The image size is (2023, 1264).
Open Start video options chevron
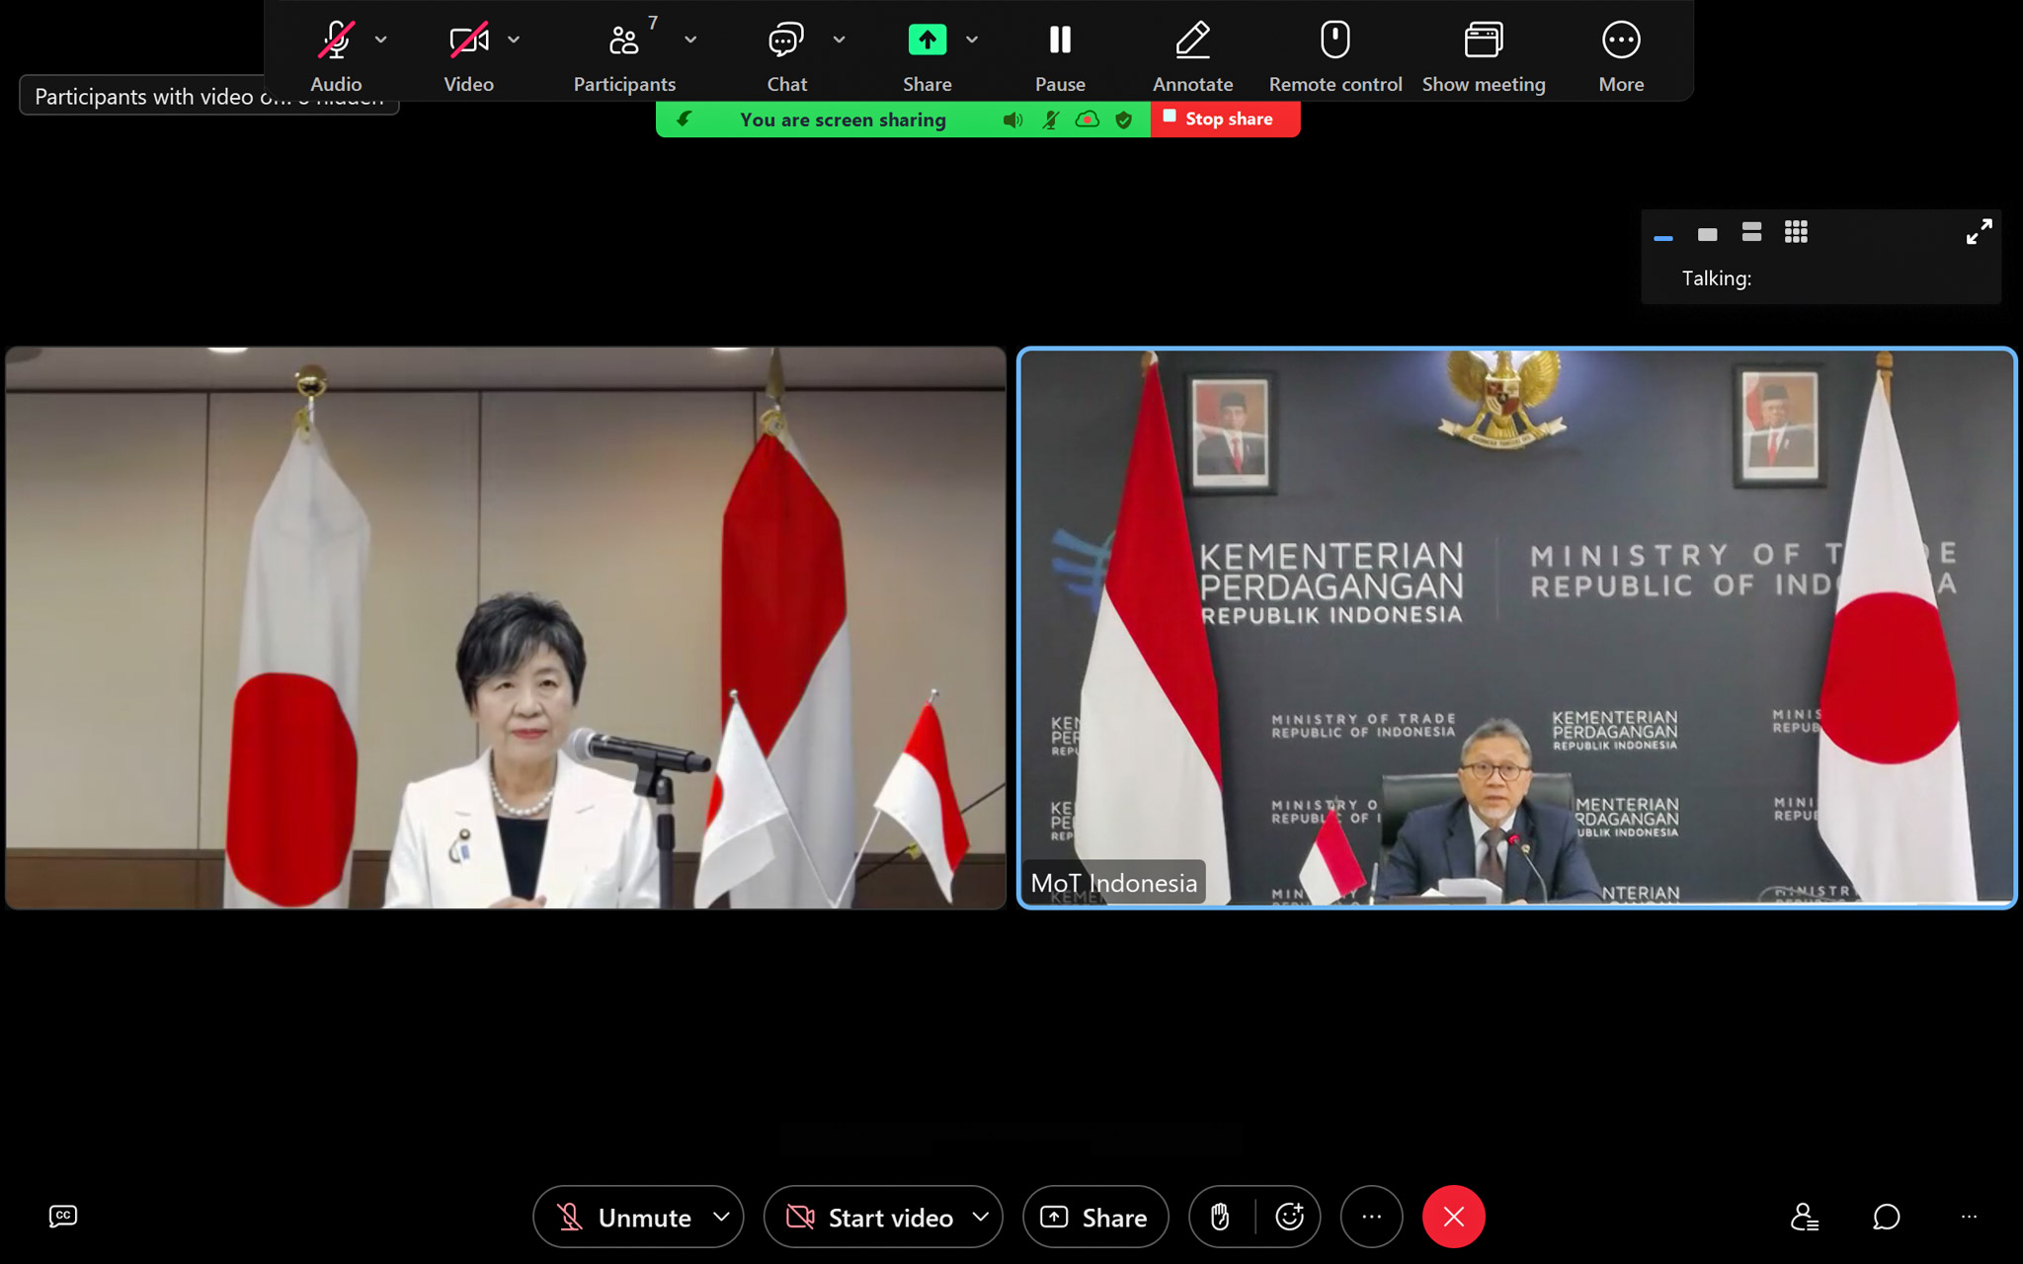point(980,1217)
